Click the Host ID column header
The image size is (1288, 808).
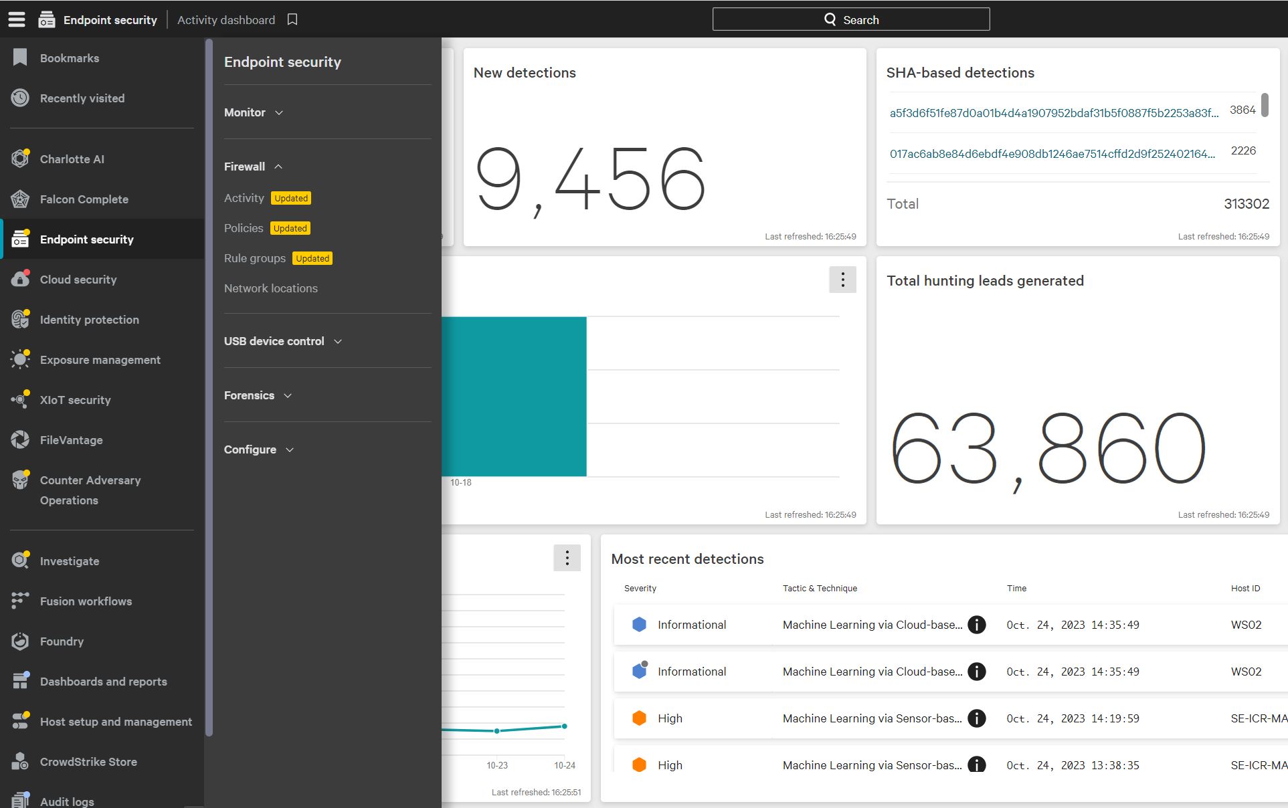[1245, 588]
